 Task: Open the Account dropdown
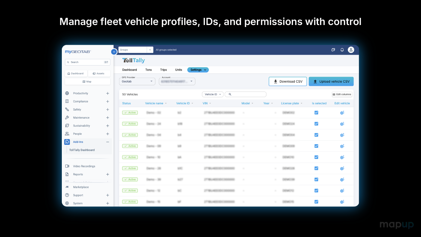(177, 81)
